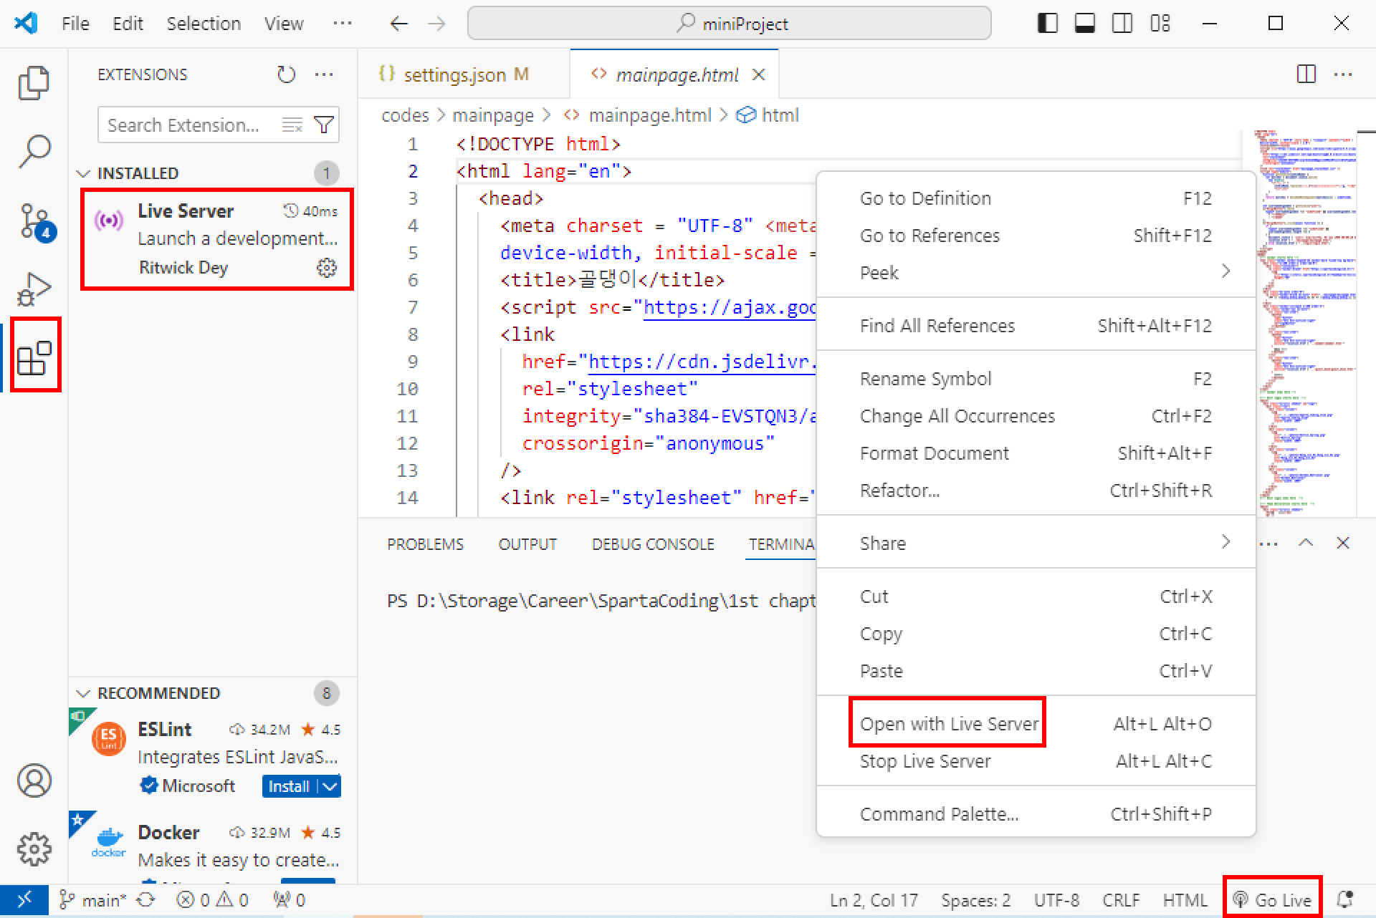Open the filter extensions funnel icon
1376x918 pixels.
324,125
